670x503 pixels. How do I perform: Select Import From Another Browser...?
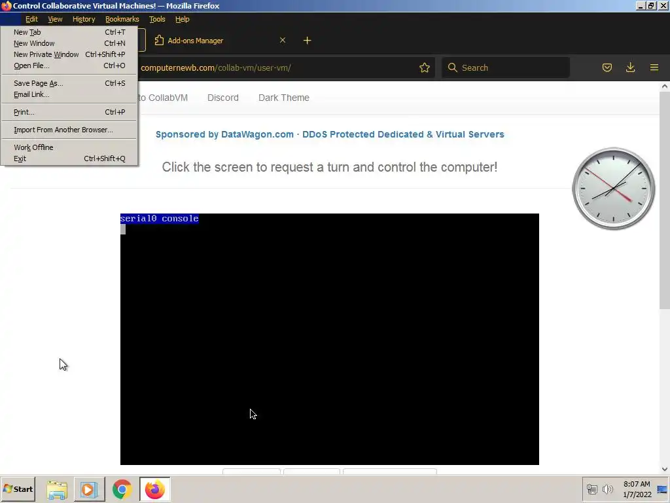tap(69, 130)
